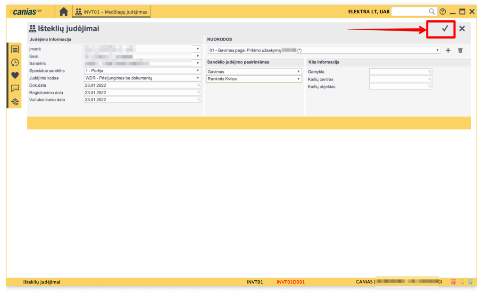483x293 pixels.
Task: Close the Išteklių judėjimai form
Action: (x=462, y=29)
